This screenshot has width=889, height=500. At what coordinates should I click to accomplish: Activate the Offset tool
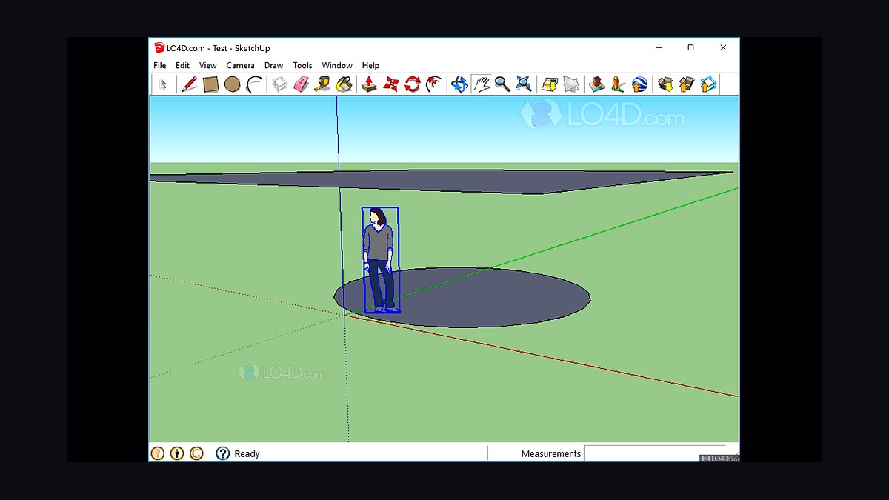(x=434, y=84)
